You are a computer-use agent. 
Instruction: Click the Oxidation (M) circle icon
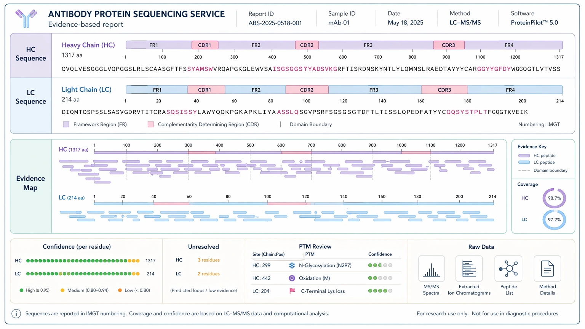292,278
